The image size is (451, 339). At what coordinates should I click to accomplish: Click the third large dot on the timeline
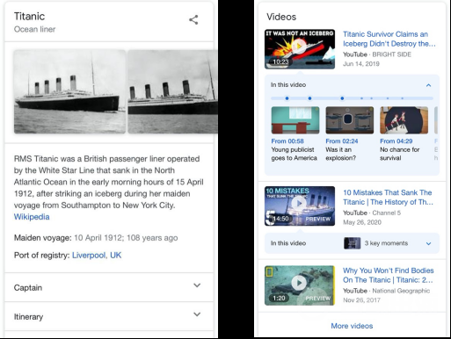[342, 98]
